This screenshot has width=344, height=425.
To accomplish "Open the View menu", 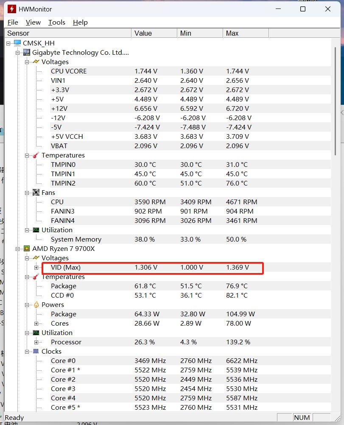I will 33,22.
